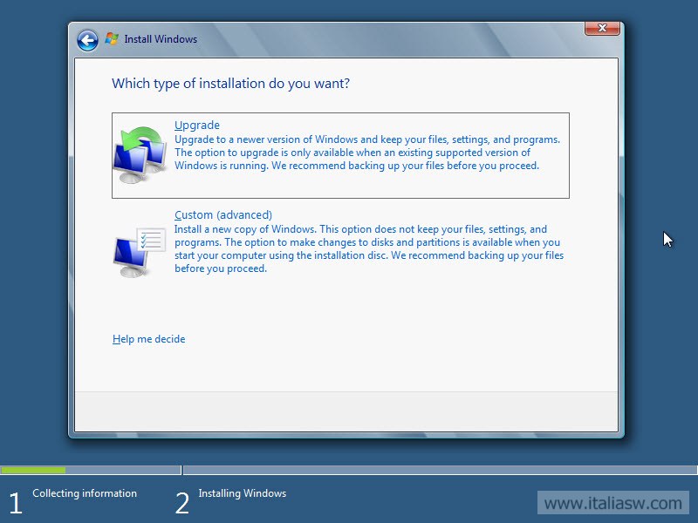Click the Collecting information step label
Viewport: 698px width, 523px height.
(x=85, y=493)
